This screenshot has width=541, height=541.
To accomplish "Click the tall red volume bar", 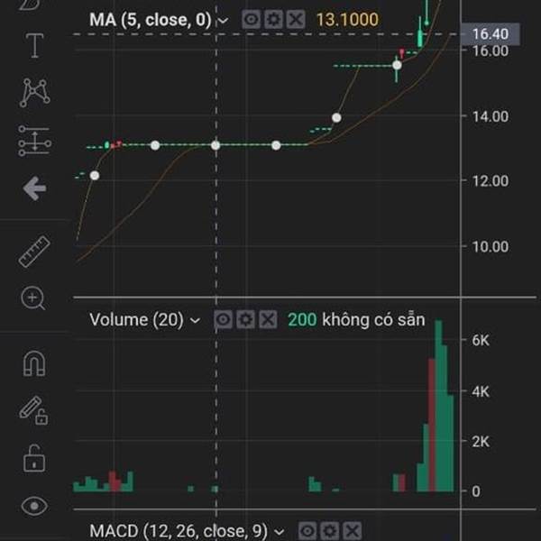I will pyautogui.click(x=432, y=425).
